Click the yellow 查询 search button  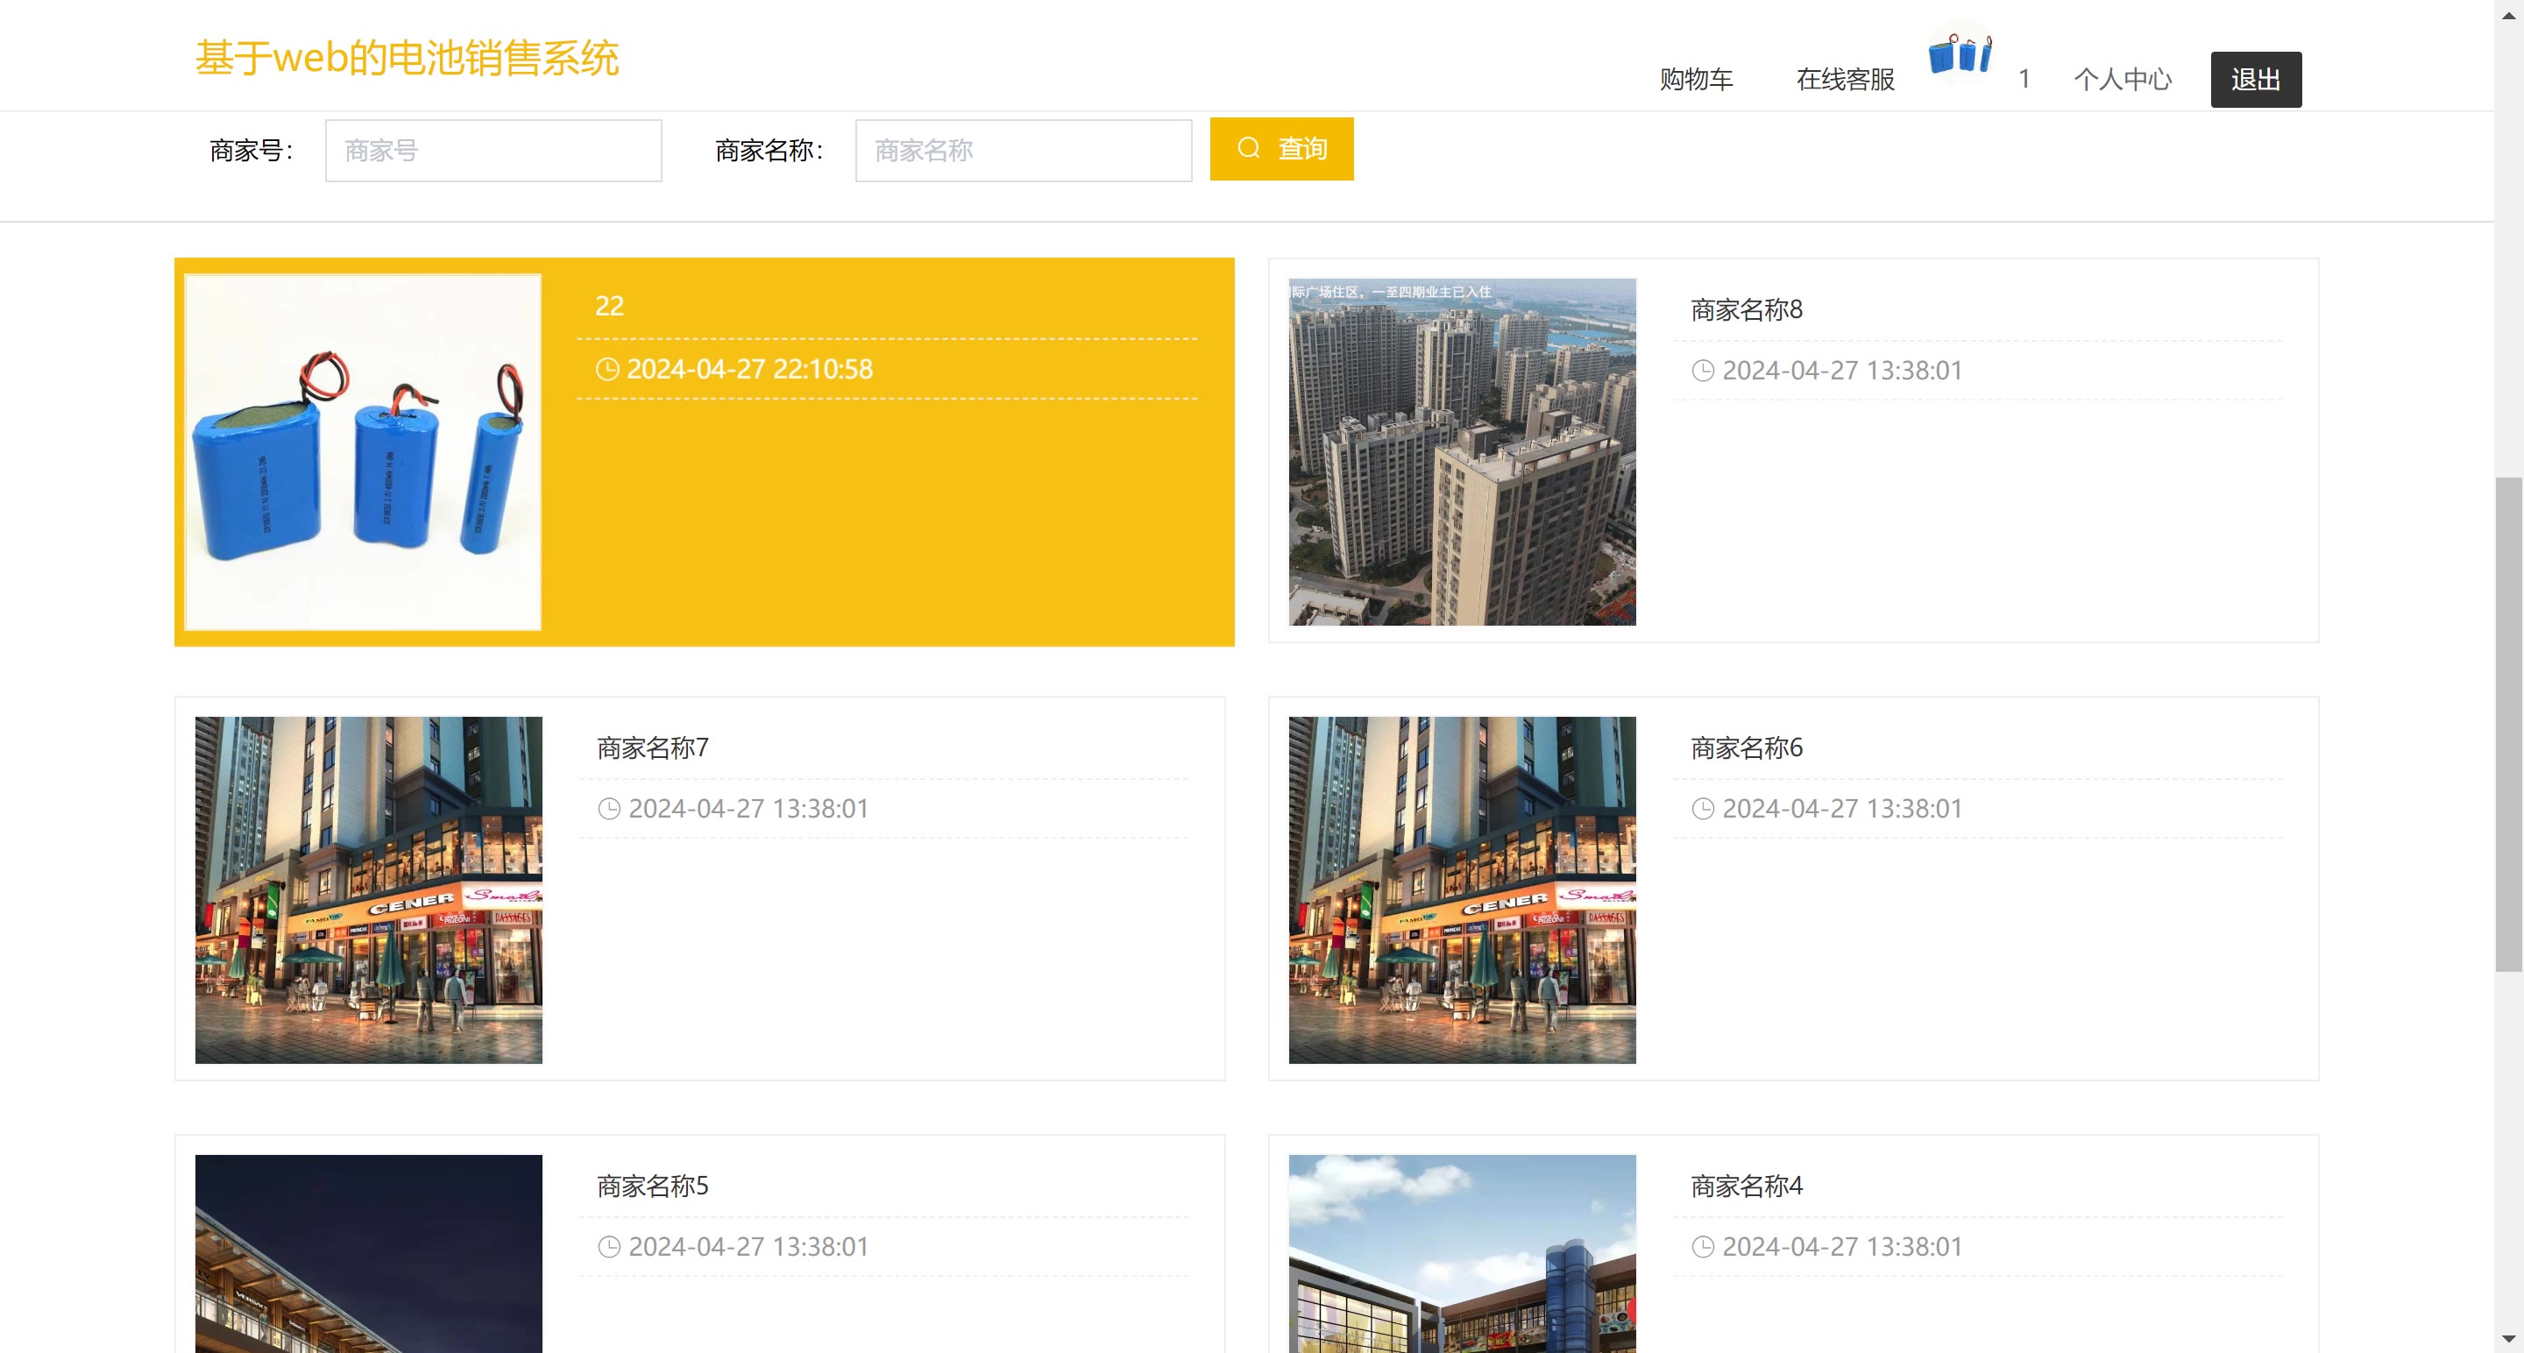coord(1281,149)
